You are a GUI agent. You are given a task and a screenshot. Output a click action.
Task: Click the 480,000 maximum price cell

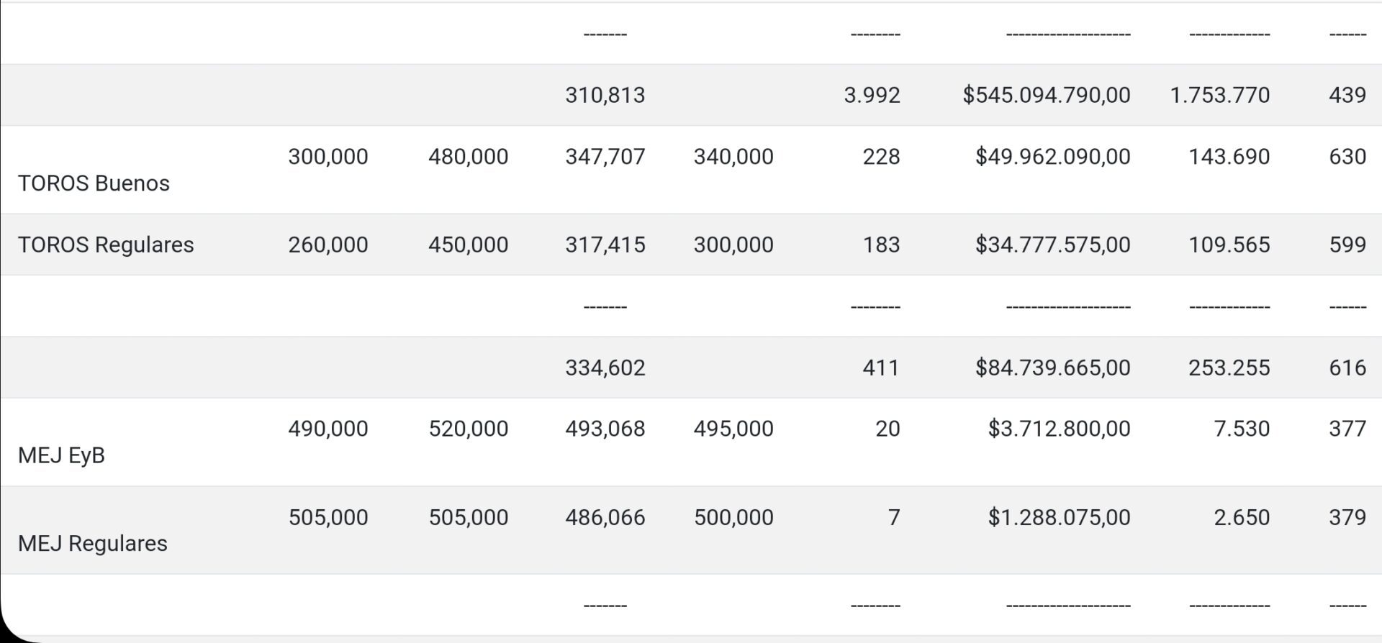[468, 157]
